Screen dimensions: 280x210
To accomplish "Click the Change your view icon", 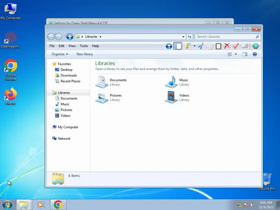I will (x=230, y=54).
